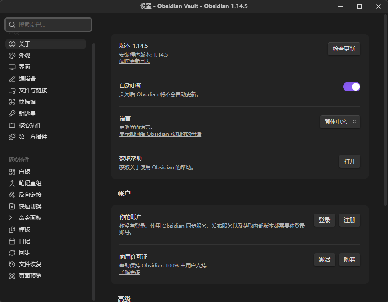Screen dimensions: 388x302
Task: Click the 模板 copy icon
Action: (x=12, y=230)
